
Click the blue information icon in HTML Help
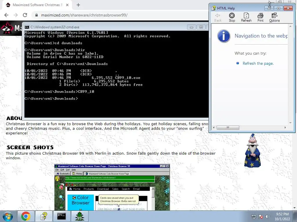224,36
